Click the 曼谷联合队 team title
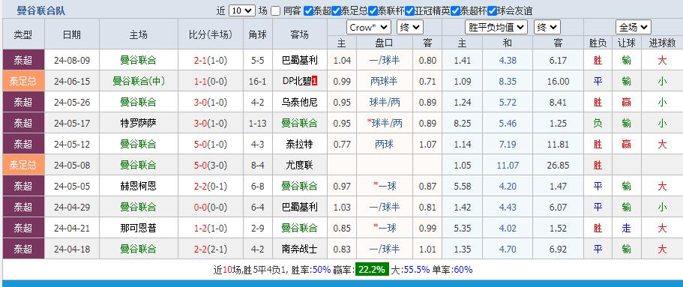Image resolution: width=683 pixels, height=287 pixels. (41, 11)
